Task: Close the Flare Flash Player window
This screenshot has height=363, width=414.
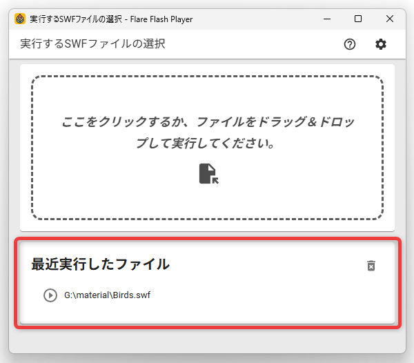Action: click(390, 19)
